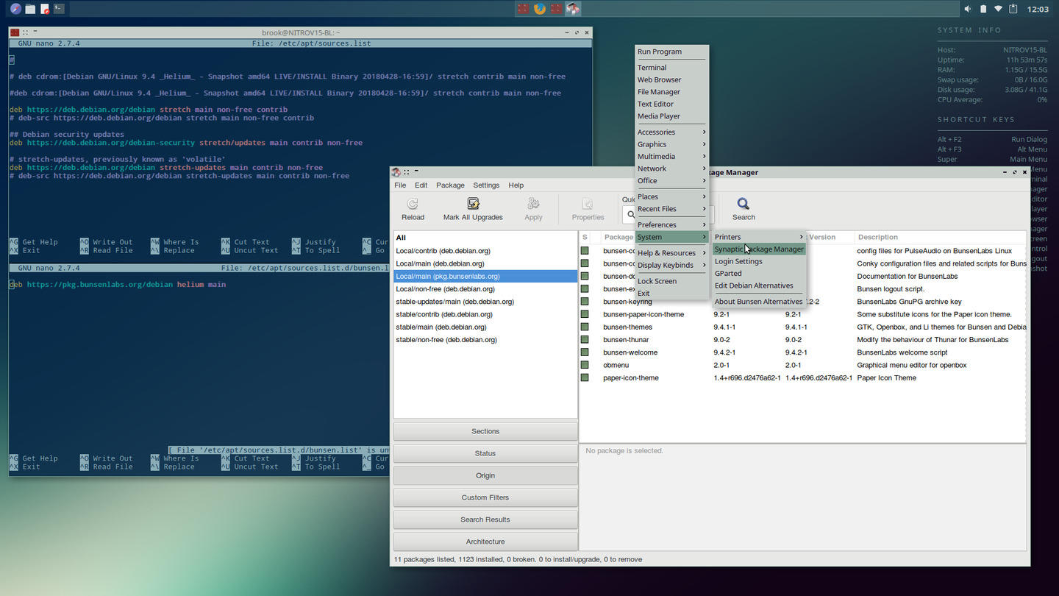Expand the Display Keybinds submenu
This screenshot has height=596, width=1059.
671,265
